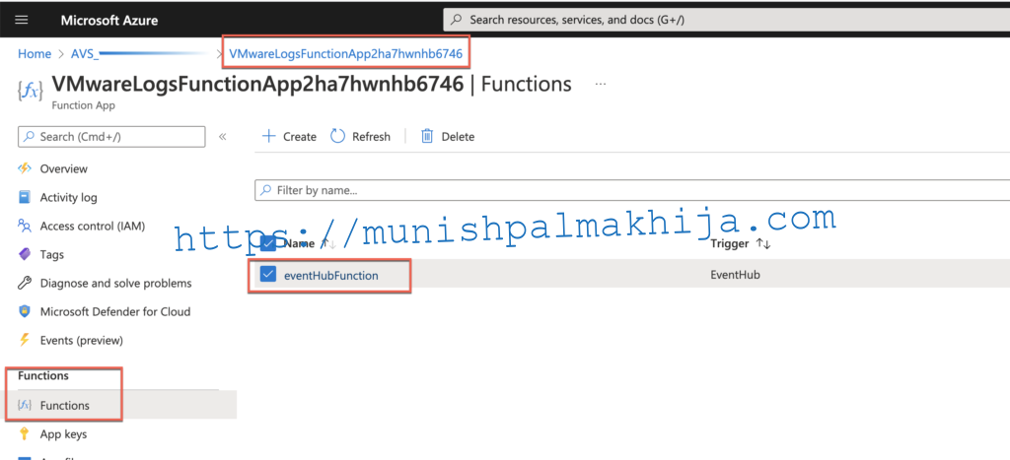Select Functions menu item in sidebar
The width and height of the screenshot is (1010, 460).
[64, 405]
